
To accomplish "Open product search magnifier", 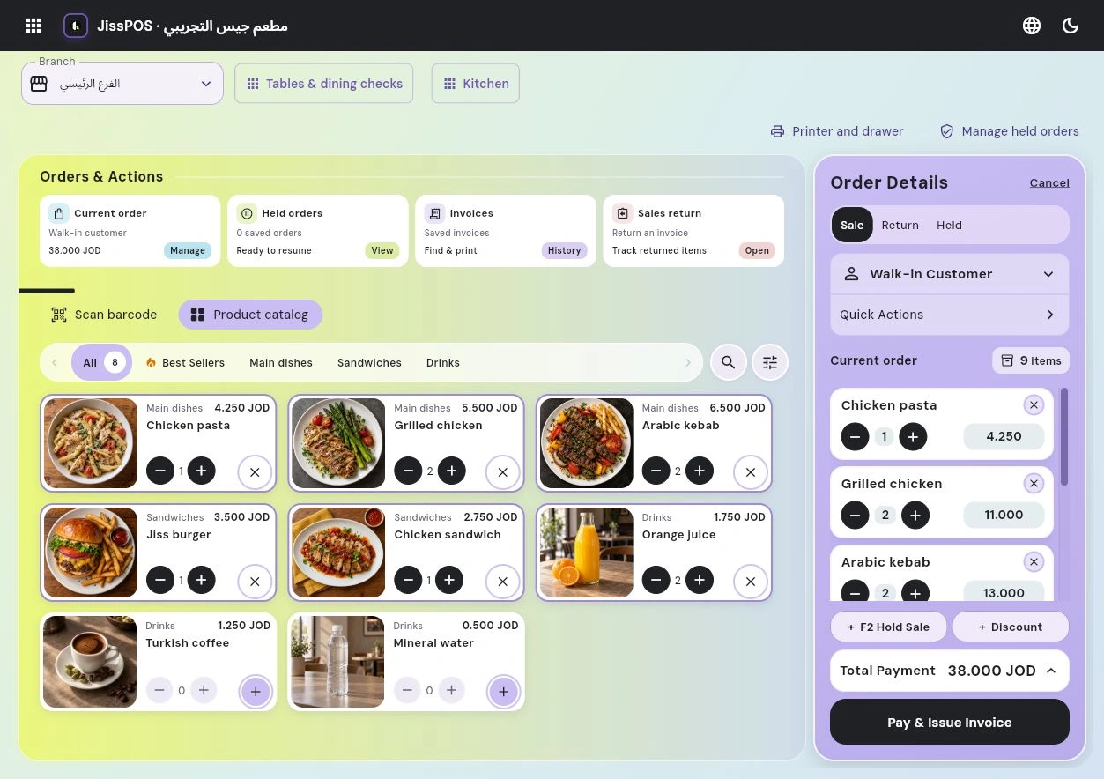I will (729, 362).
